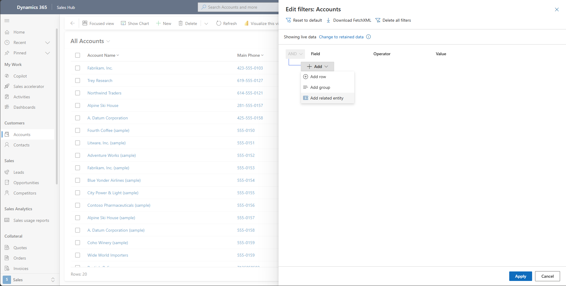The height and width of the screenshot is (286, 566).
Task: Open the Search Accounts input field
Action: tap(238, 7)
